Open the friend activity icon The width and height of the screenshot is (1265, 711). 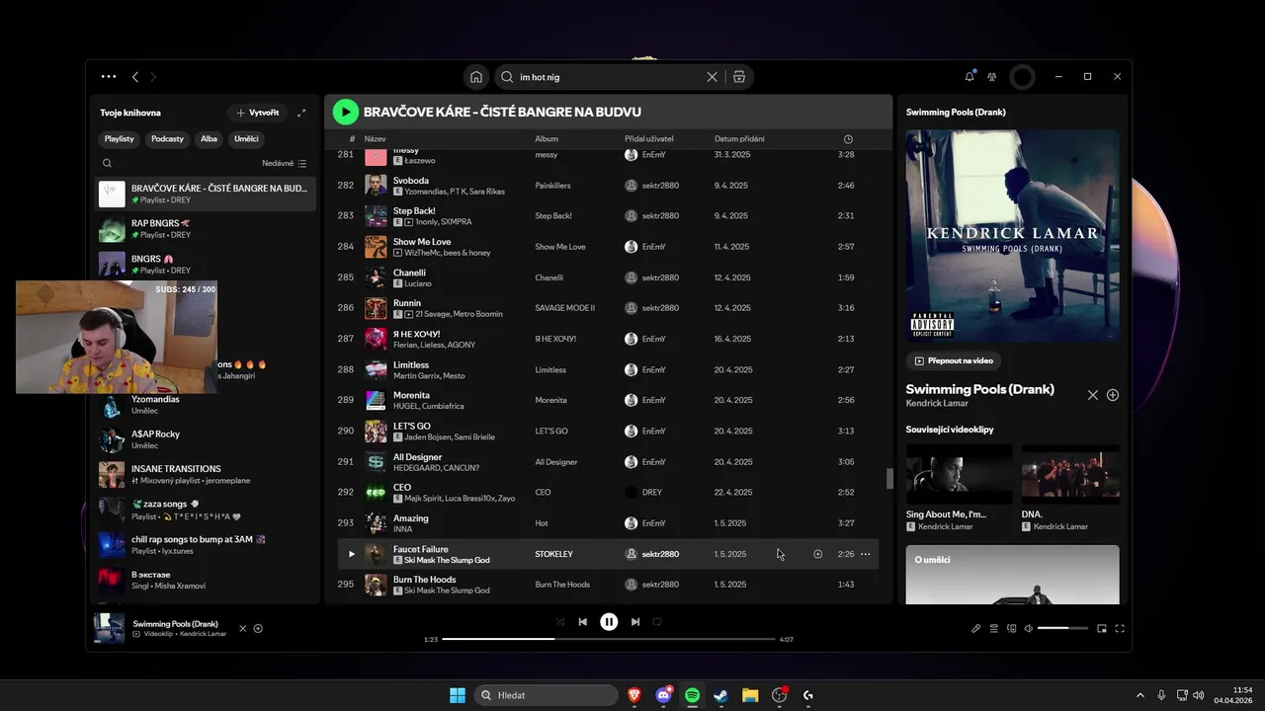pyautogui.click(x=992, y=76)
